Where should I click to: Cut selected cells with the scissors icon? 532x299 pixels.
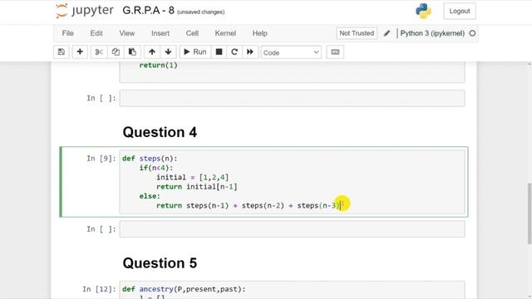(x=99, y=51)
